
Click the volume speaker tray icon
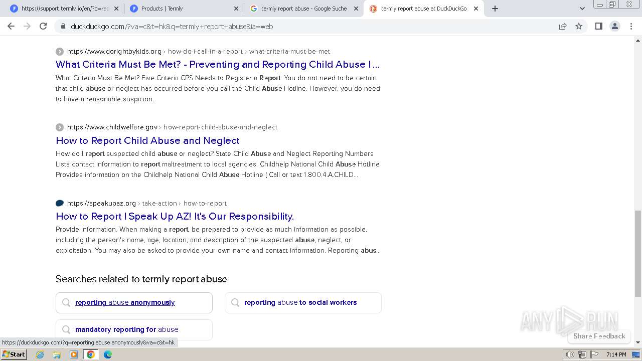click(x=570, y=354)
